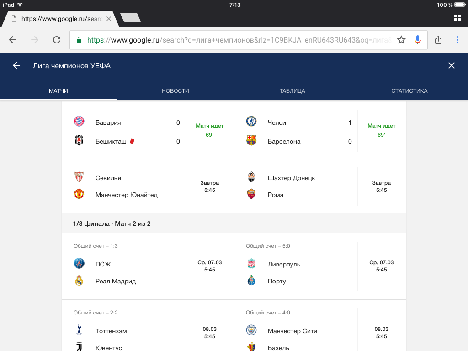Select the Матчи tab
Image resolution: width=468 pixels, height=351 pixels.
(x=58, y=91)
